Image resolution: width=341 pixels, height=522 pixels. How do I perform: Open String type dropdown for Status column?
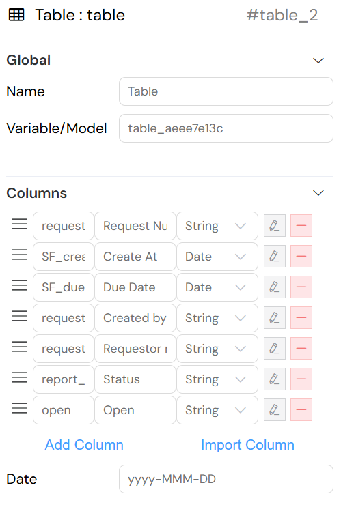(x=217, y=379)
